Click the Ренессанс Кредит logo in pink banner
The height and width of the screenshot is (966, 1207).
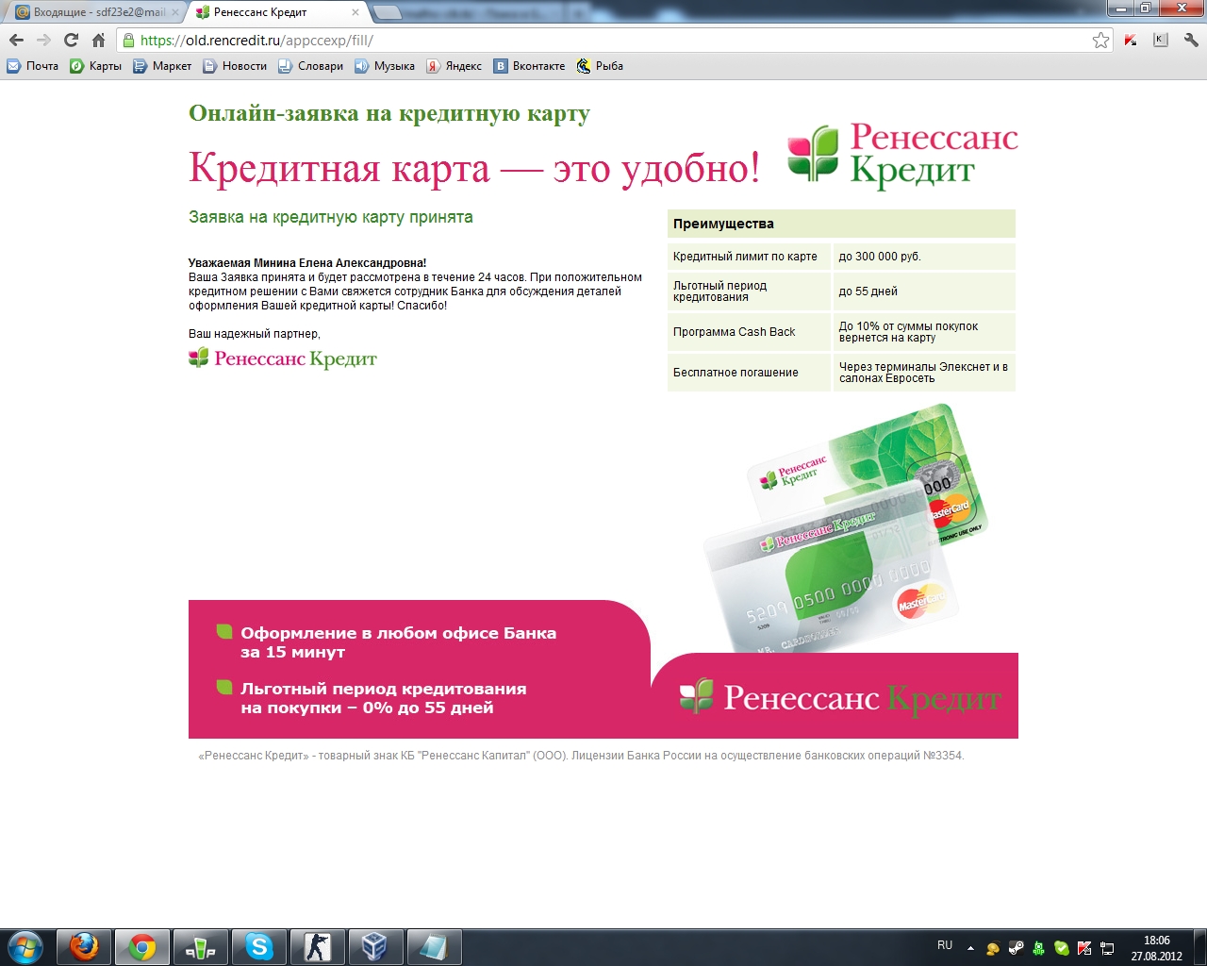(840, 697)
